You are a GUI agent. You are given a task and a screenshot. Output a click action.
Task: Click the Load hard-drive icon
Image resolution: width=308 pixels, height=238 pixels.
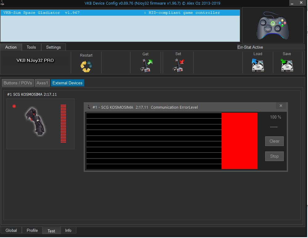tap(258, 65)
